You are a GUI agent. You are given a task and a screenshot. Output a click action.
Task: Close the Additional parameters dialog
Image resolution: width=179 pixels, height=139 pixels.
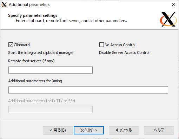pos(173,5)
